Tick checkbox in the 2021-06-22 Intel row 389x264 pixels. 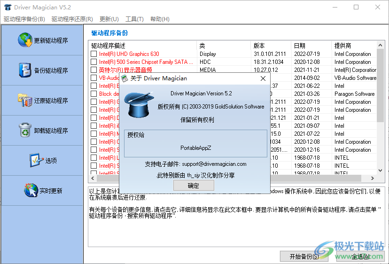click(x=94, y=86)
